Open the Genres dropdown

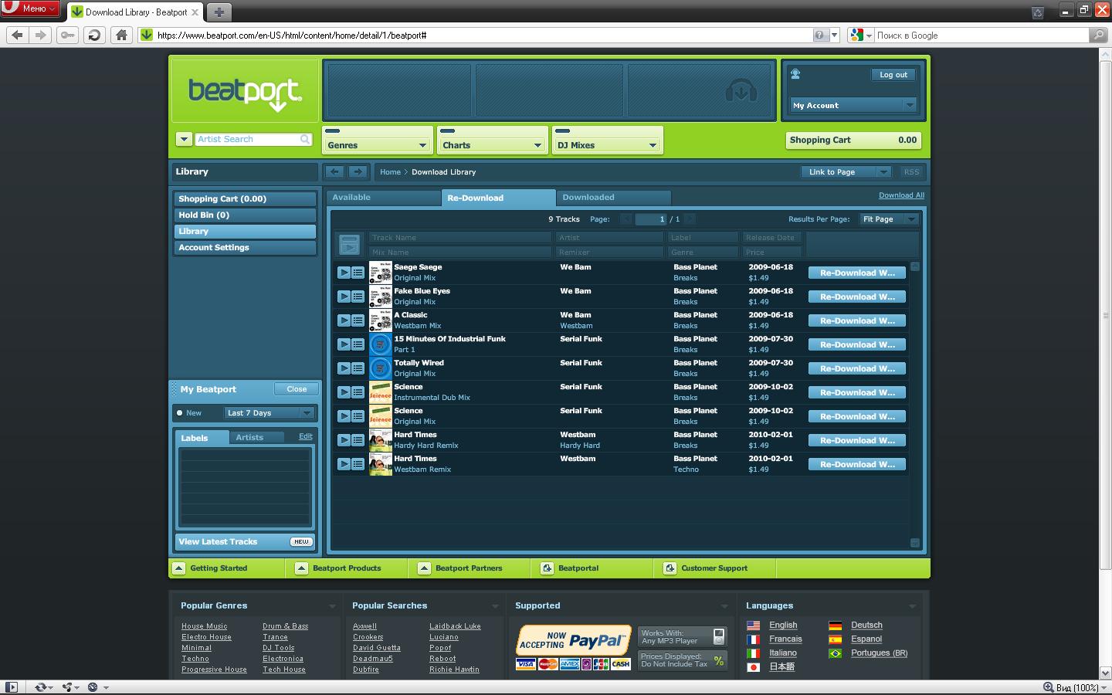pos(377,144)
